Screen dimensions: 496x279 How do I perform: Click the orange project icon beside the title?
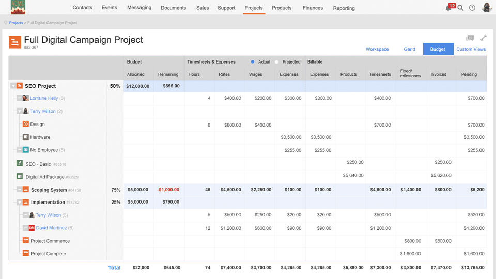tap(15, 42)
